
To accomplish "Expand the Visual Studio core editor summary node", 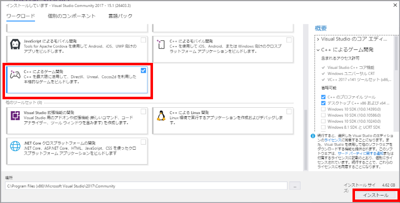I will coord(318,39).
